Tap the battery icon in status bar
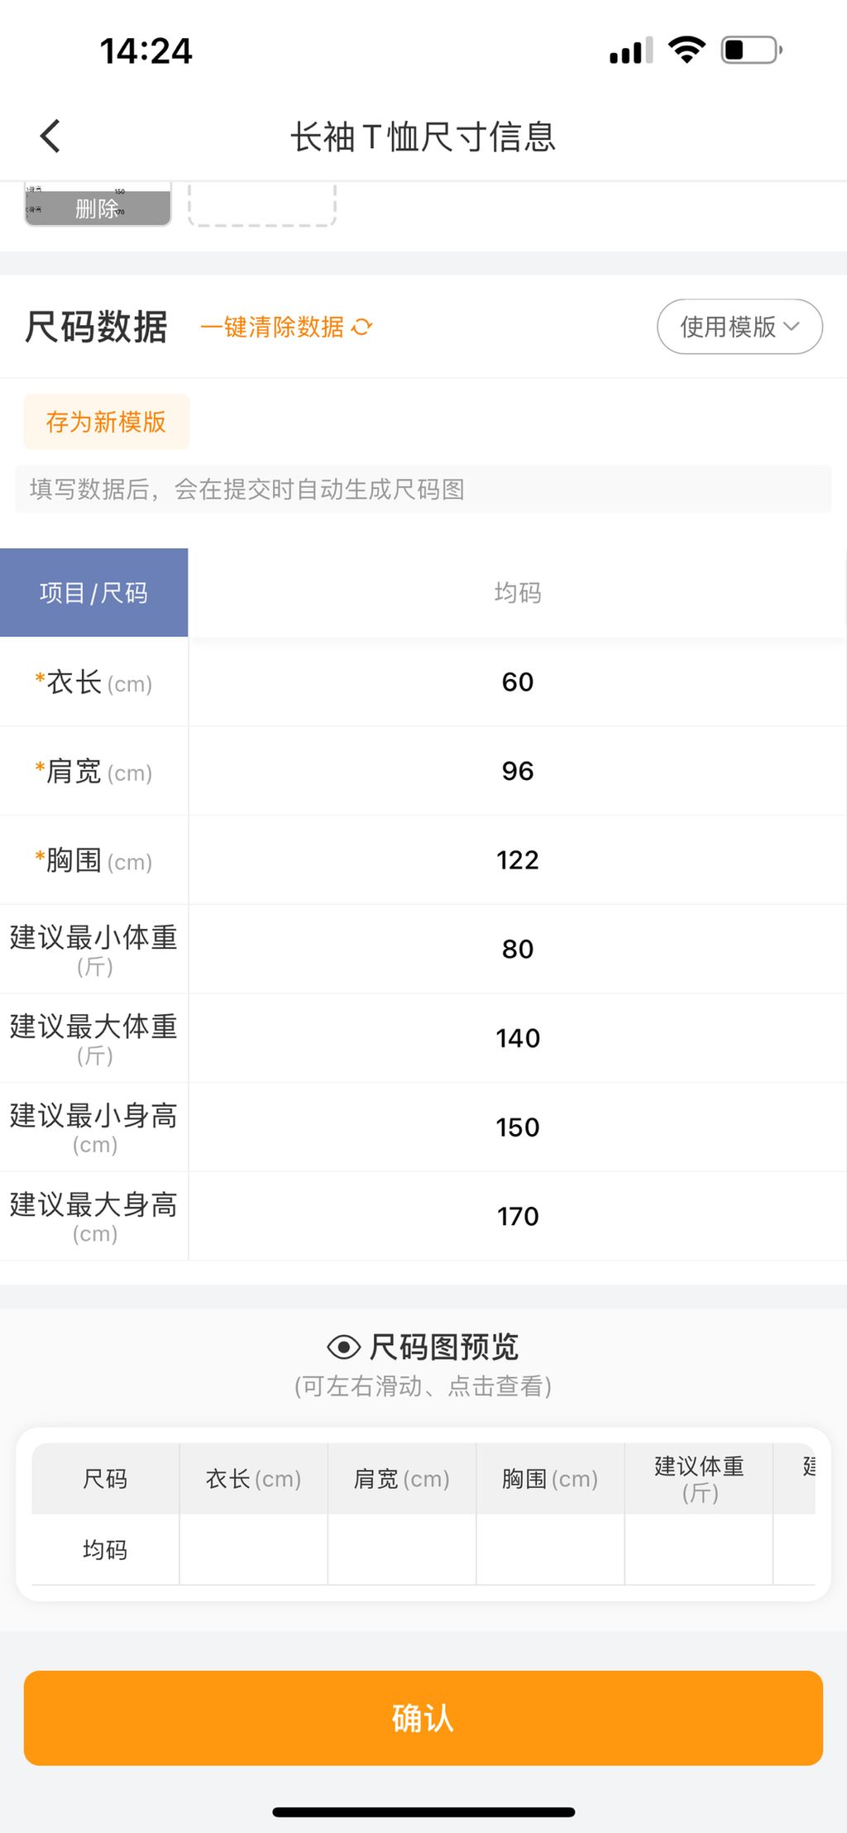The width and height of the screenshot is (847, 1833). pos(751,50)
